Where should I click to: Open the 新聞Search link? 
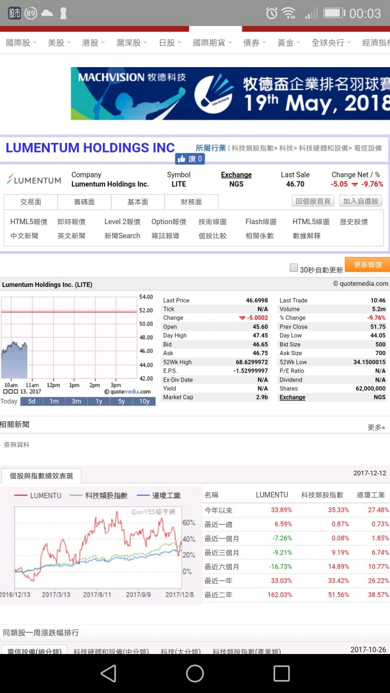(x=122, y=236)
